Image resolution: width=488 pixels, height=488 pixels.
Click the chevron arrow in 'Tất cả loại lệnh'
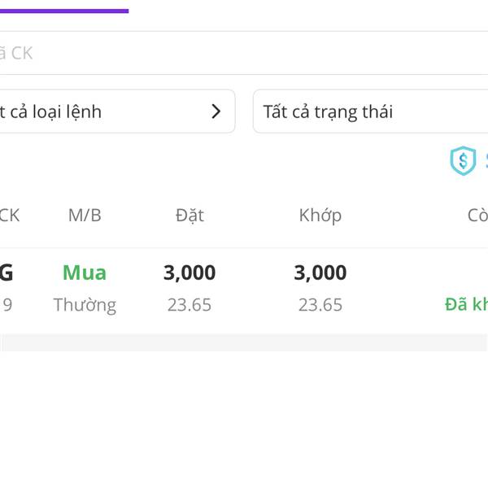click(x=216, y=111)
